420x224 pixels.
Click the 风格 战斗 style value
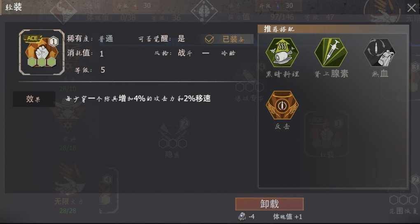point(185,53)
